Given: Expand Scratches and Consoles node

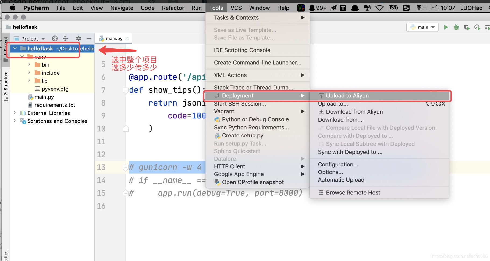Looking at the screenshot, I should click(x=15, y=121).
